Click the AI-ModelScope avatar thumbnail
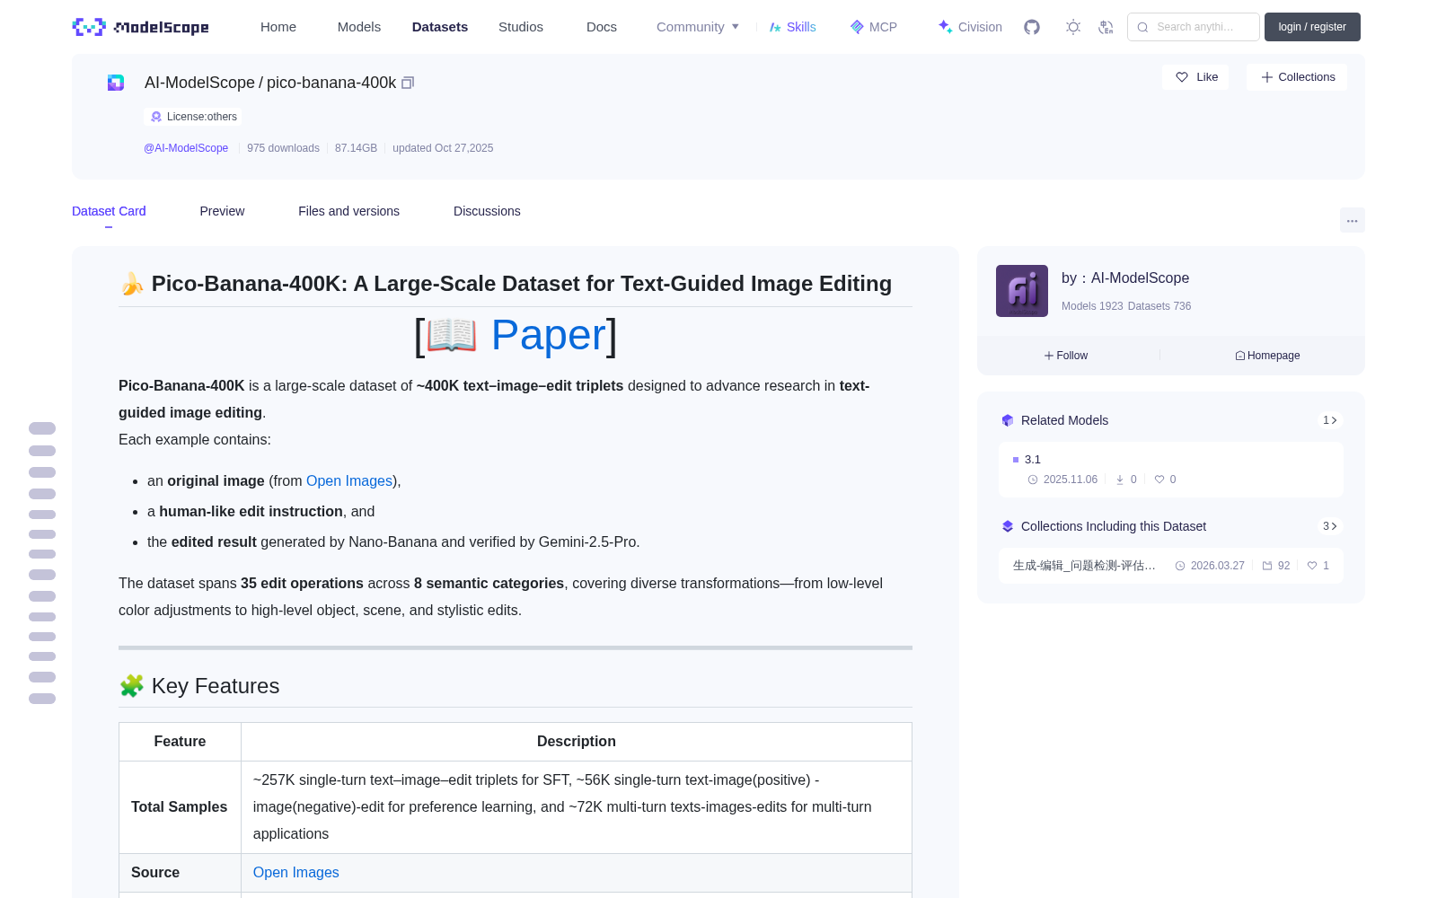Viewport: 1437px width, 898px height. [x=1022, y=291]
